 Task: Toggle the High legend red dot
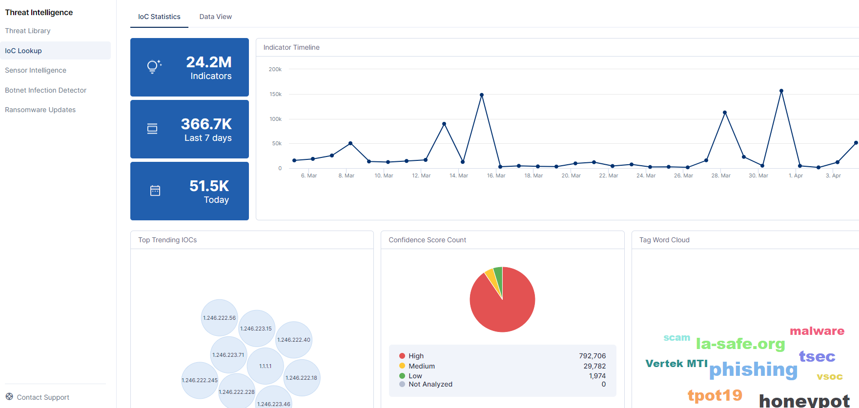(402, 356)
